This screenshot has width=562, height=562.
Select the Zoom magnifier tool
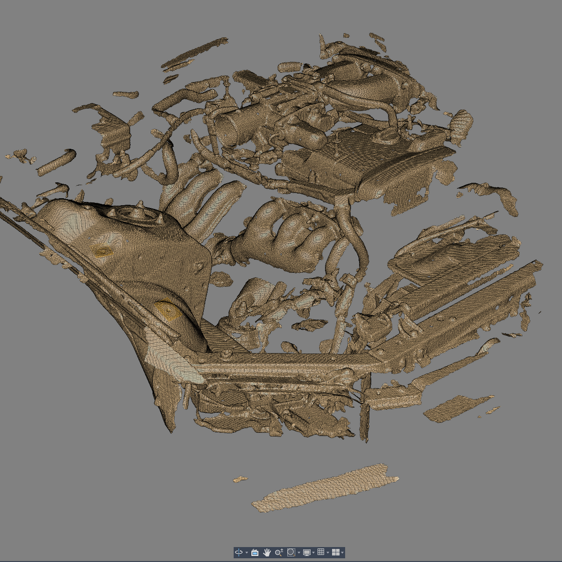pyautogui.click(x=279, y=553)
